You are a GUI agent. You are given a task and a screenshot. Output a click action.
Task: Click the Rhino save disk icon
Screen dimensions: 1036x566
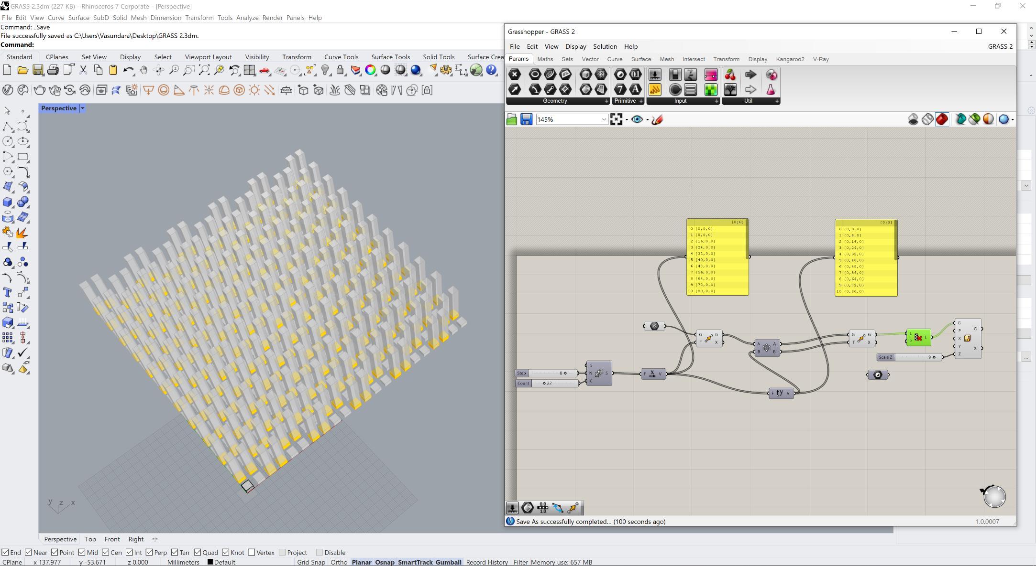pos(38,70)
